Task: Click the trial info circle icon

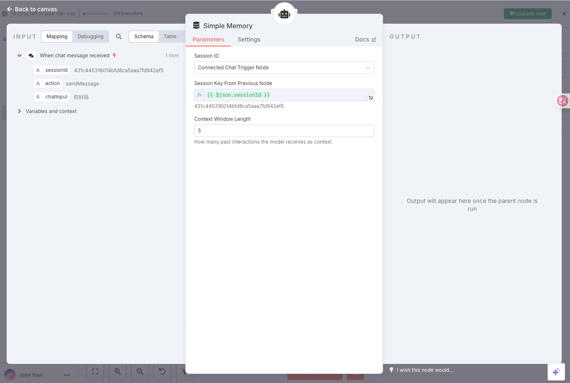Action: click(x=4, y=14)
